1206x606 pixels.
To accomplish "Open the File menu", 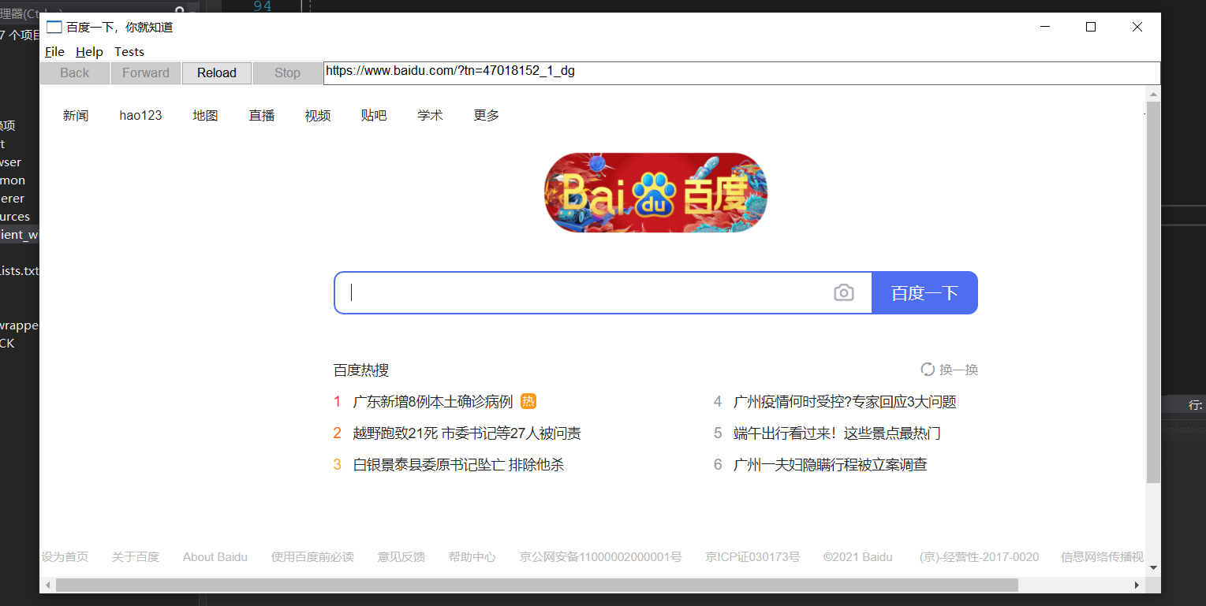I will (54, 51).
